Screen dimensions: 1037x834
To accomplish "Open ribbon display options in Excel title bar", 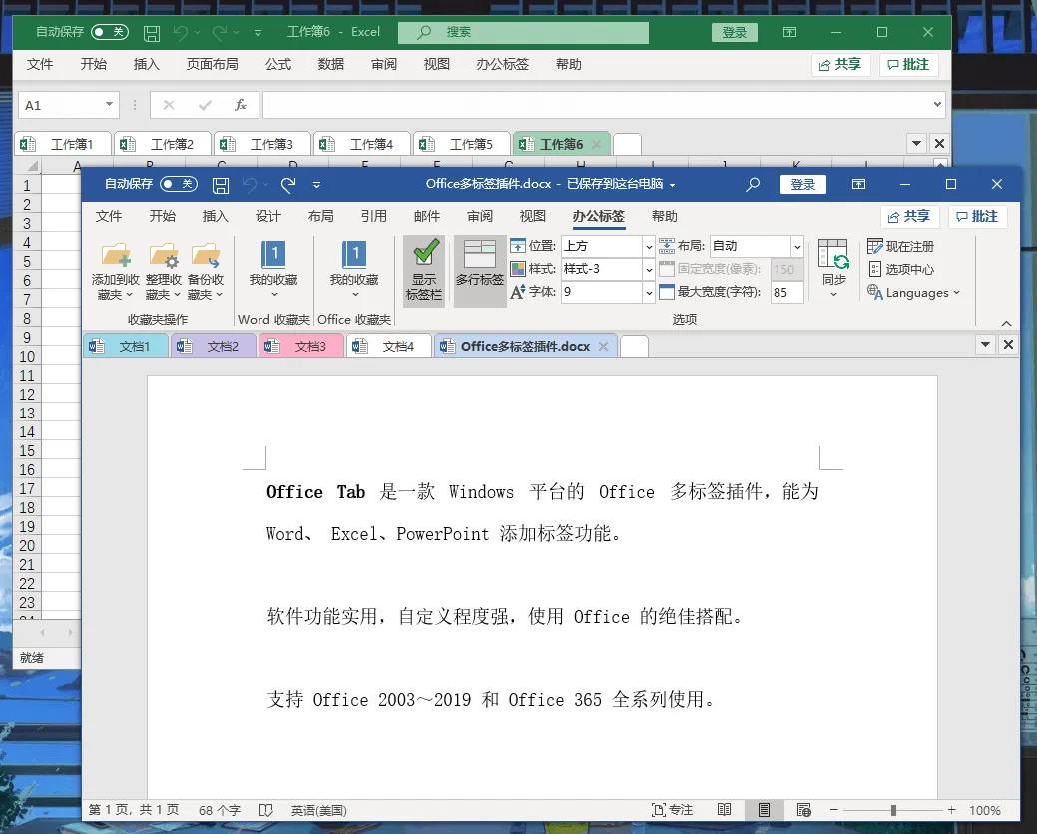I will click(789, 32).
